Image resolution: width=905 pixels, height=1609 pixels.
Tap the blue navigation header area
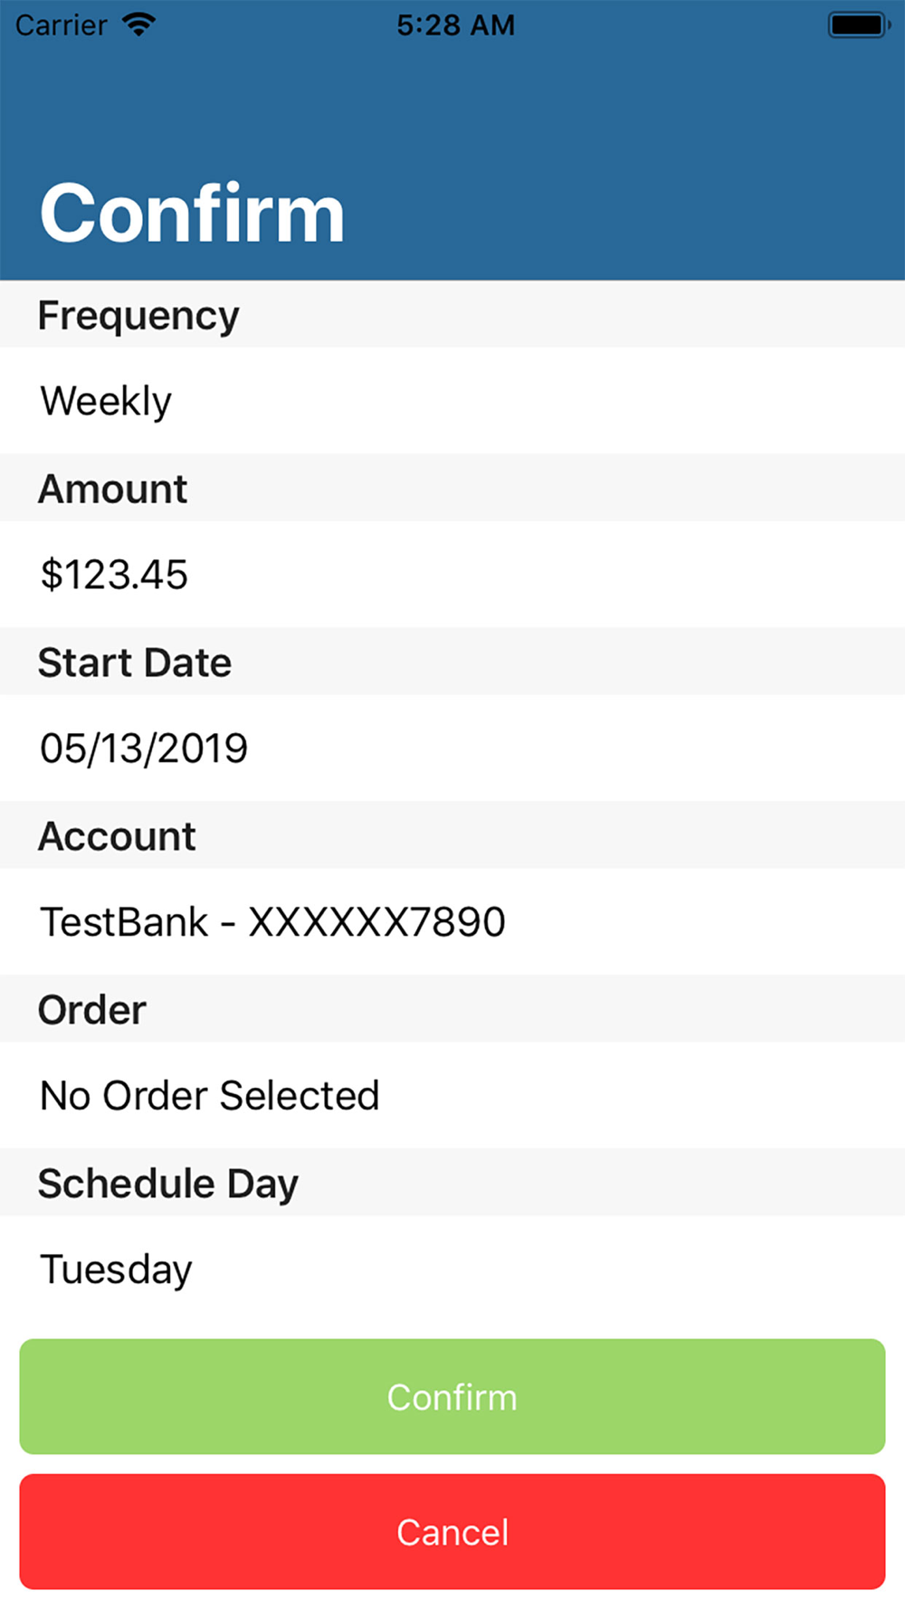452,140
